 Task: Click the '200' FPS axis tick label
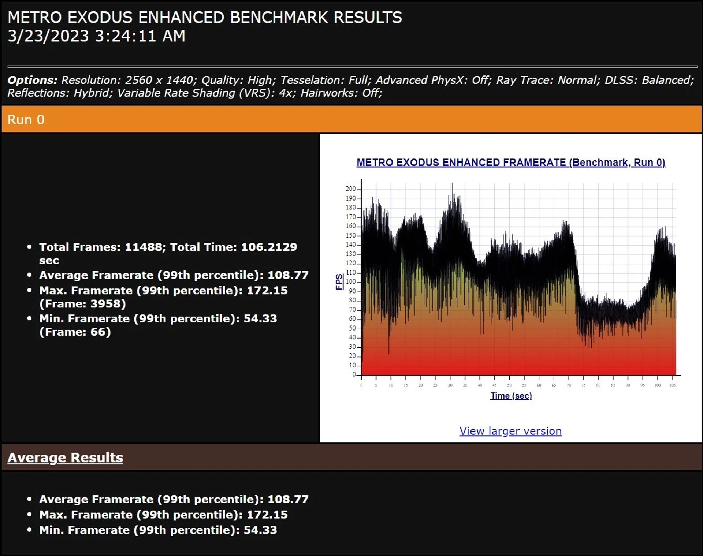[350, 189]
